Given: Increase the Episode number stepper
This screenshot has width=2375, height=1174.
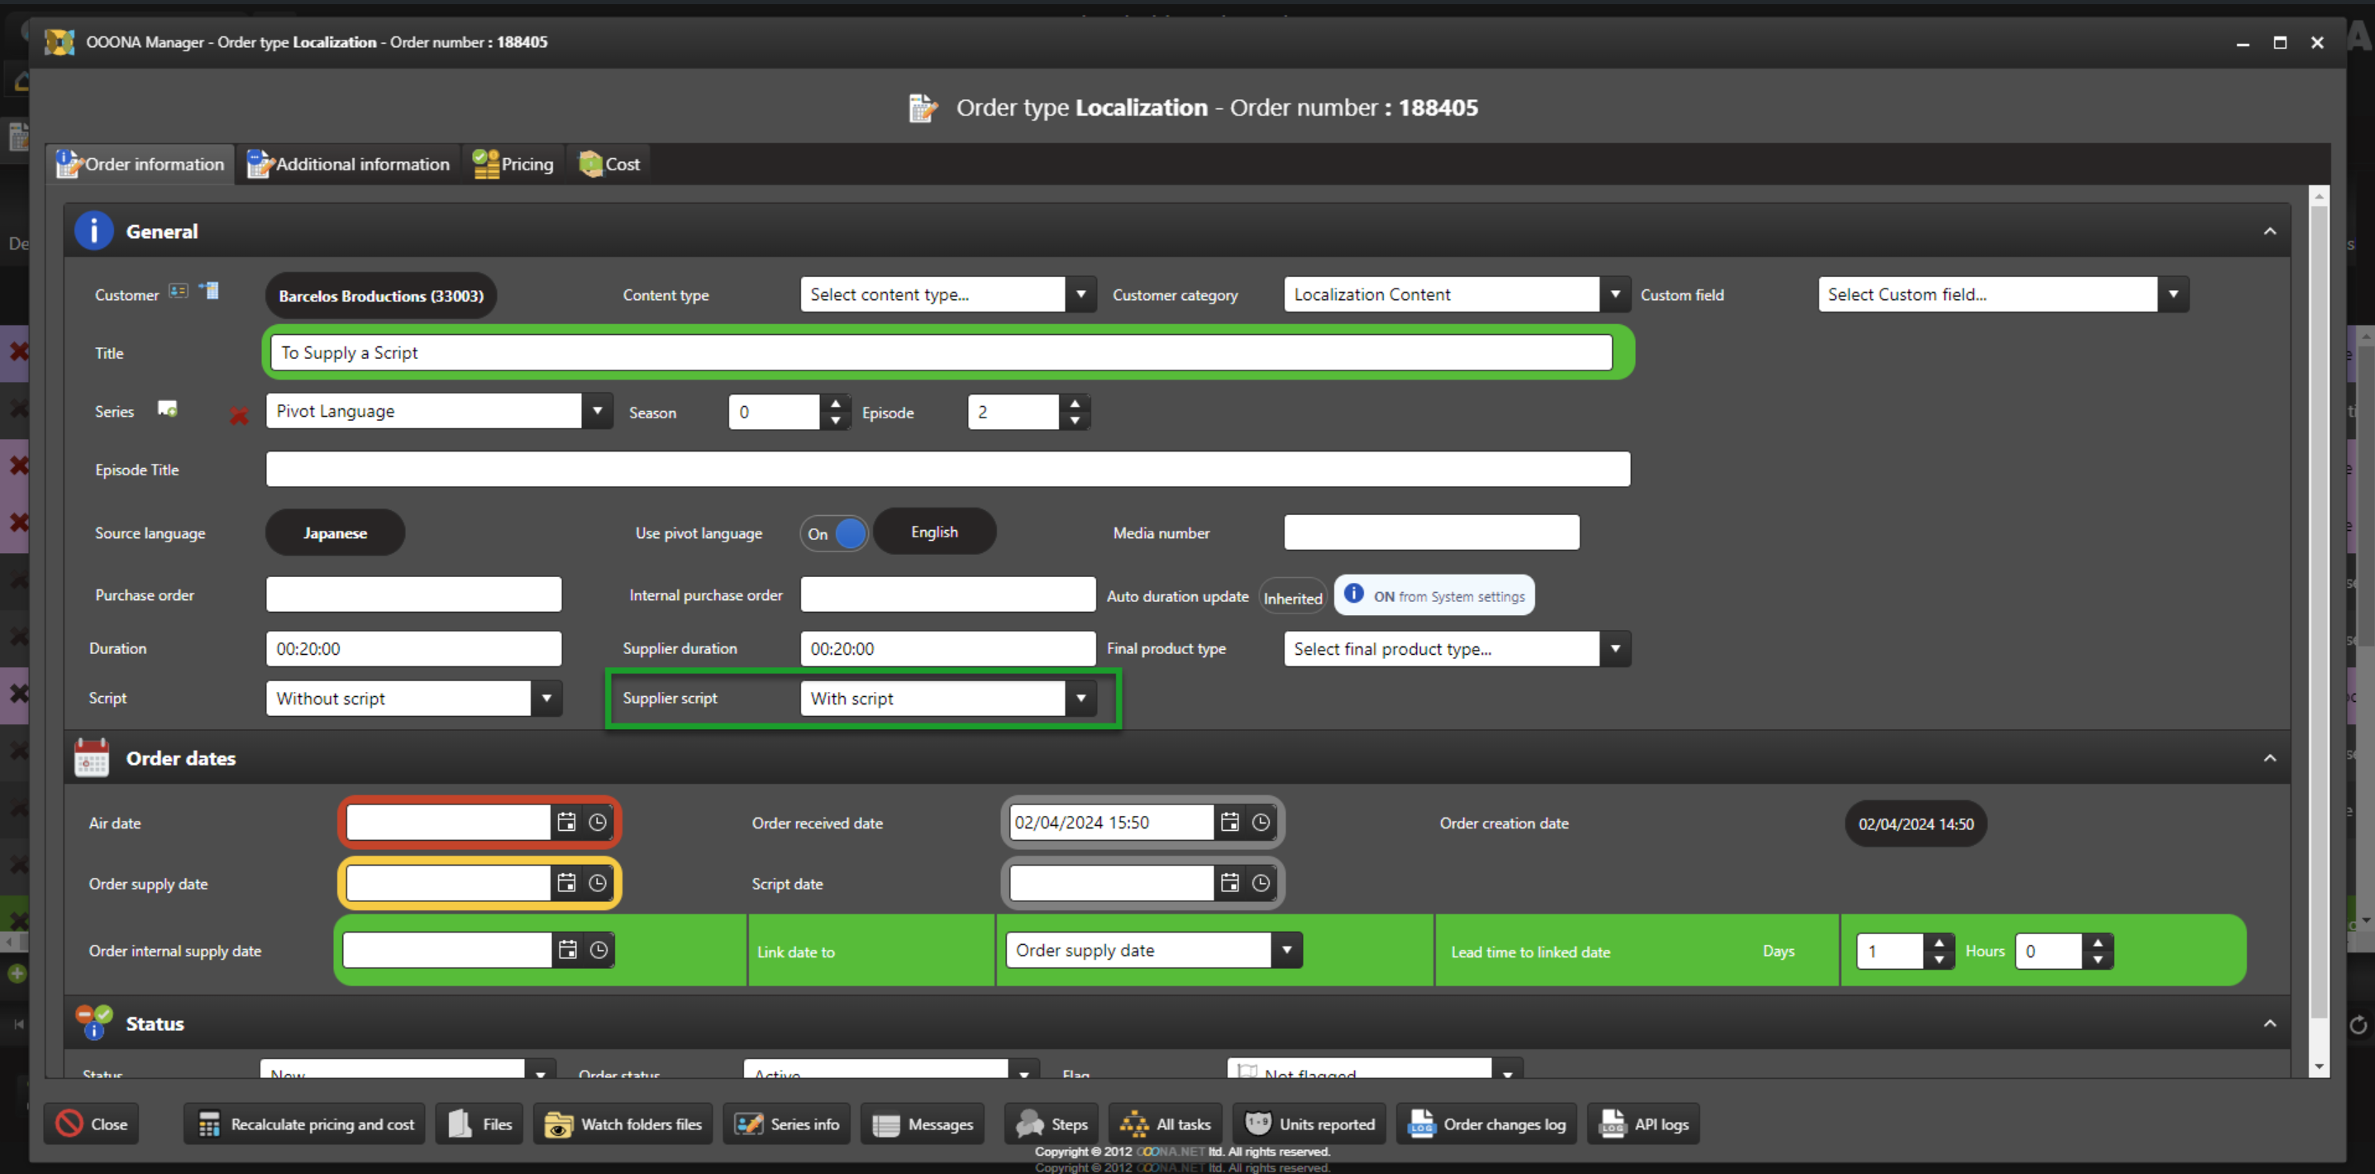Looking at the screenshot, I should (1074, 403).
